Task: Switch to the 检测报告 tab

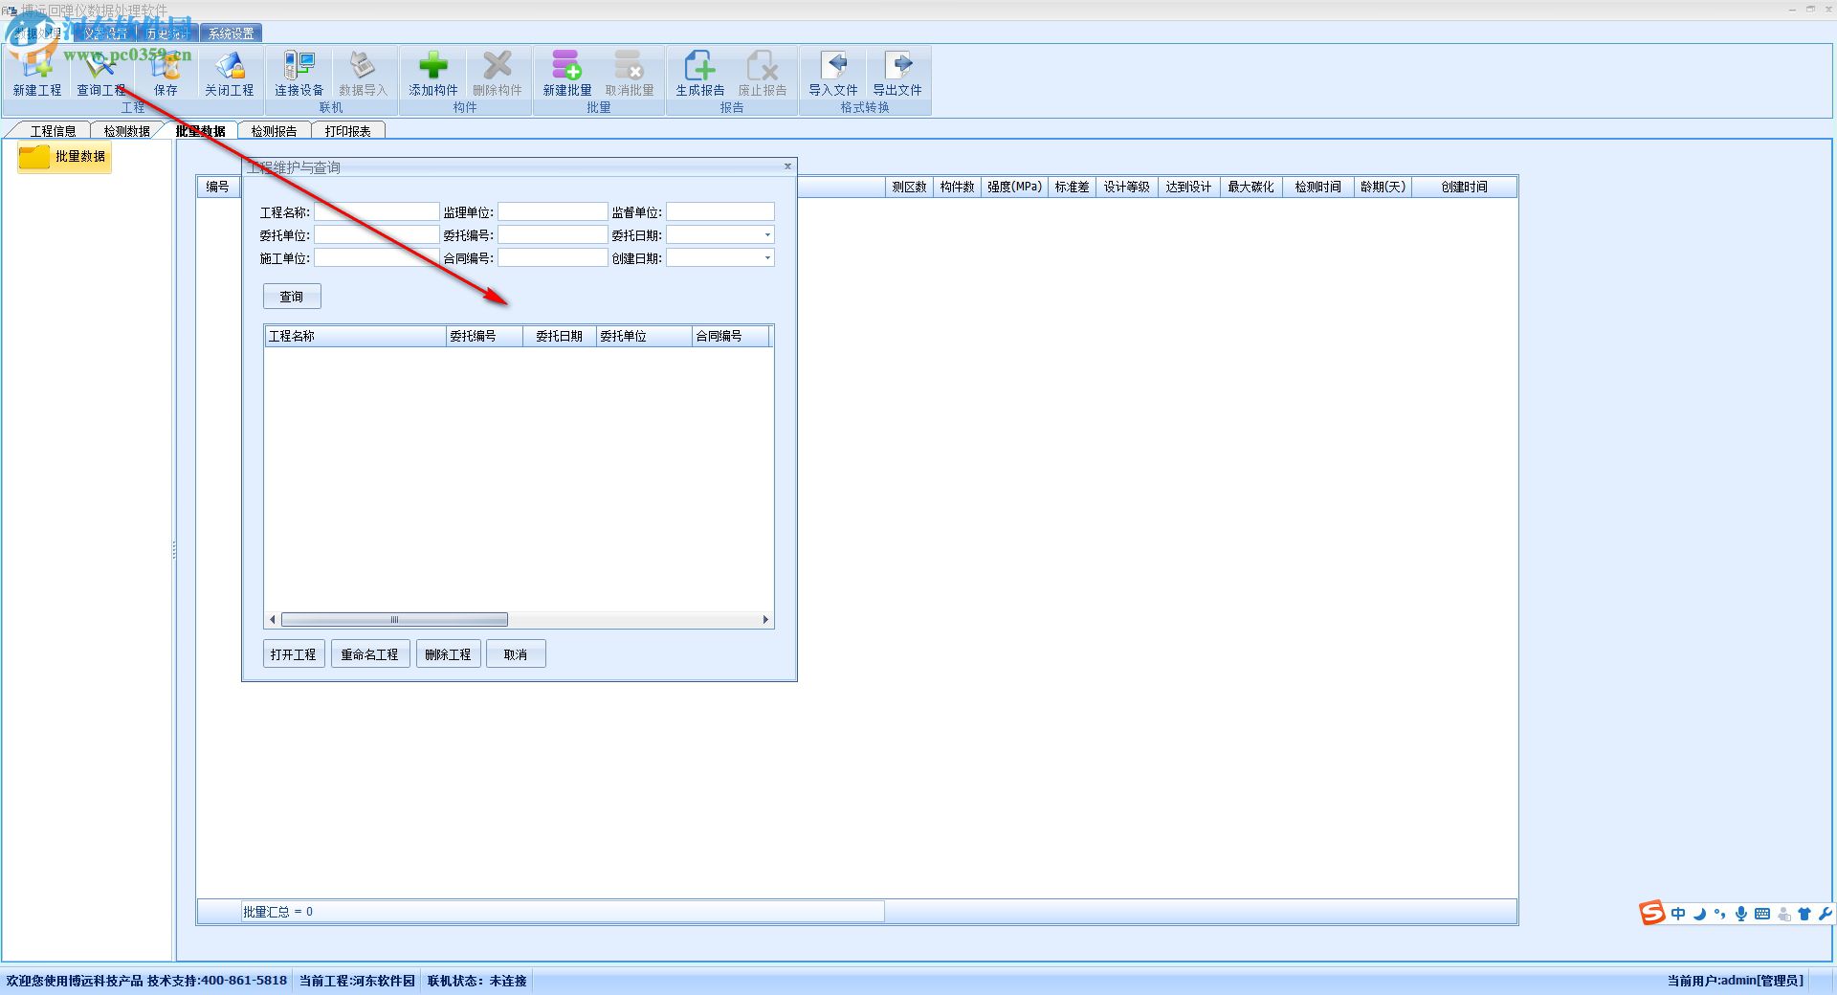Action: point(274,131)
